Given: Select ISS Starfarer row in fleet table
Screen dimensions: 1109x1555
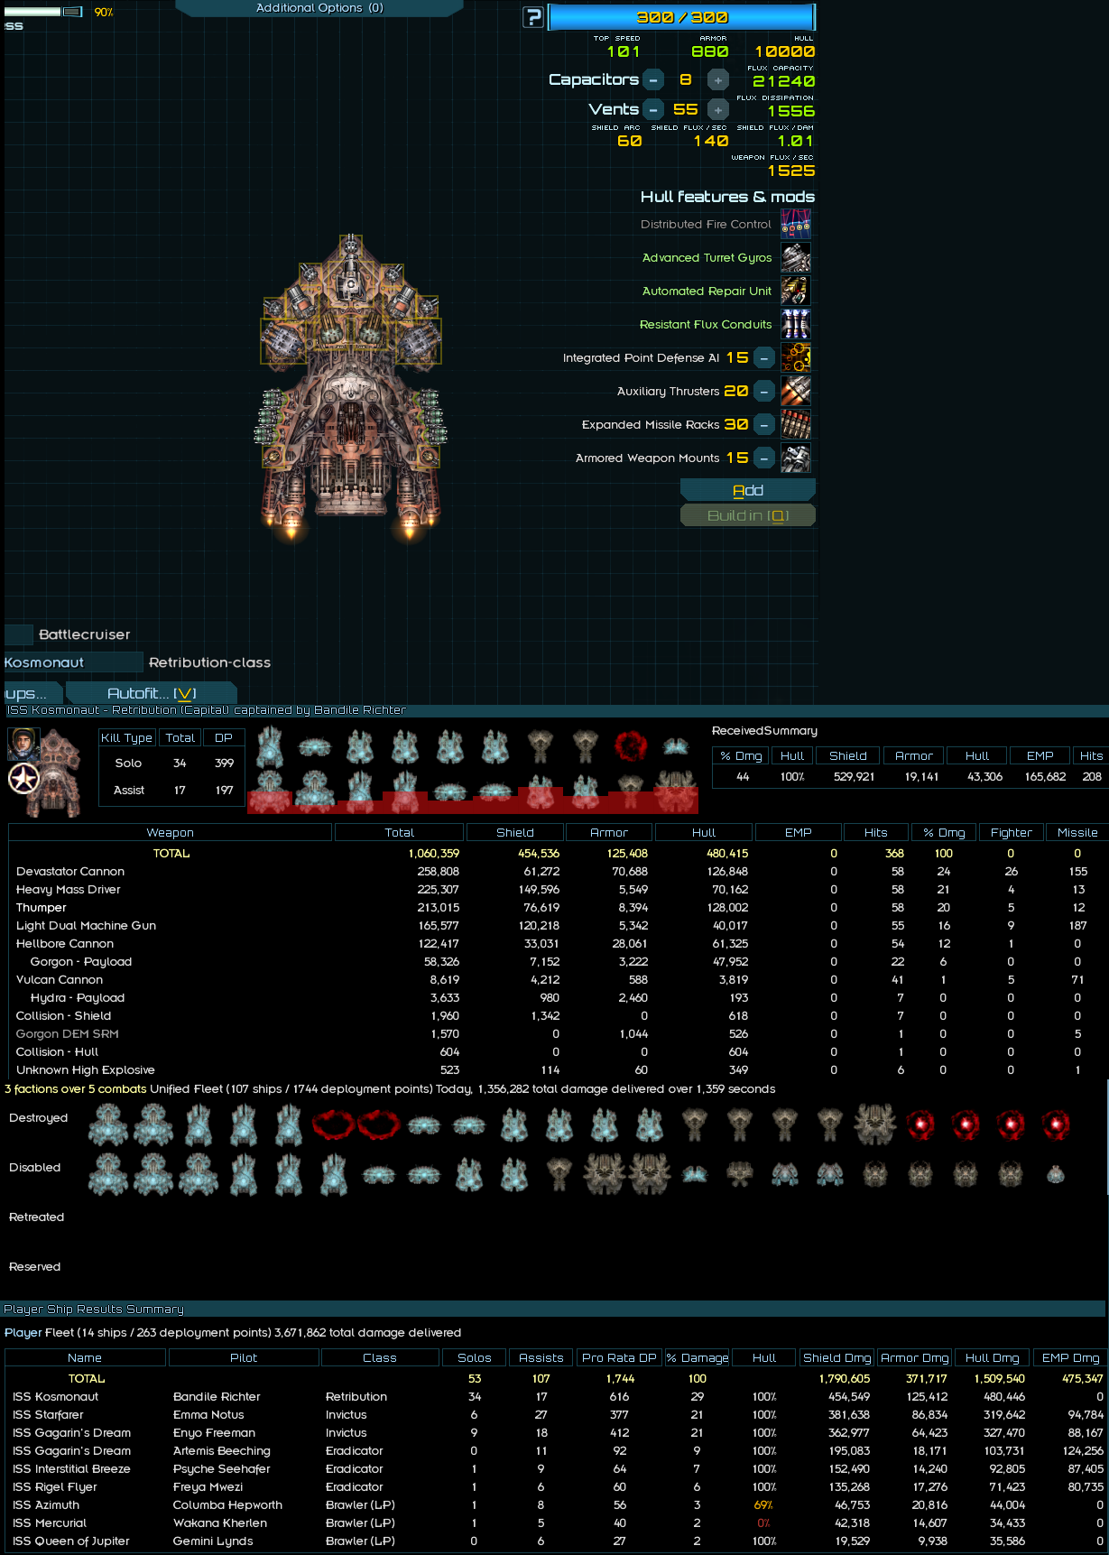Looking at the screenshot, I should coord(558,1415).
